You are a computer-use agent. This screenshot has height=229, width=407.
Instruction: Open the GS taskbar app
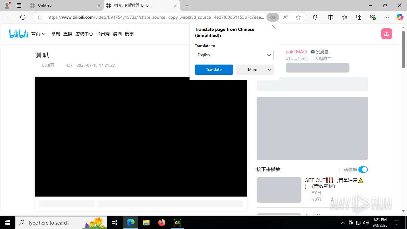tap(177, 223)
